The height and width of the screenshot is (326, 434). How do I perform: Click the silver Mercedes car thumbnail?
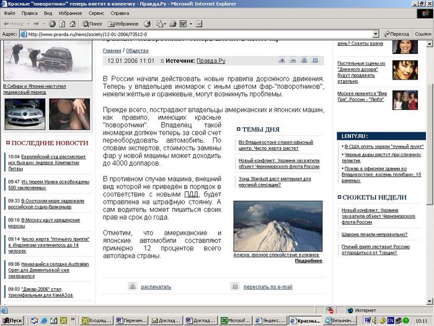point(25,114)
